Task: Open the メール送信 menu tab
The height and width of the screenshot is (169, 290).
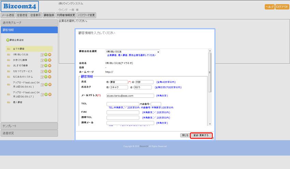Action: (x=8, y=15)
